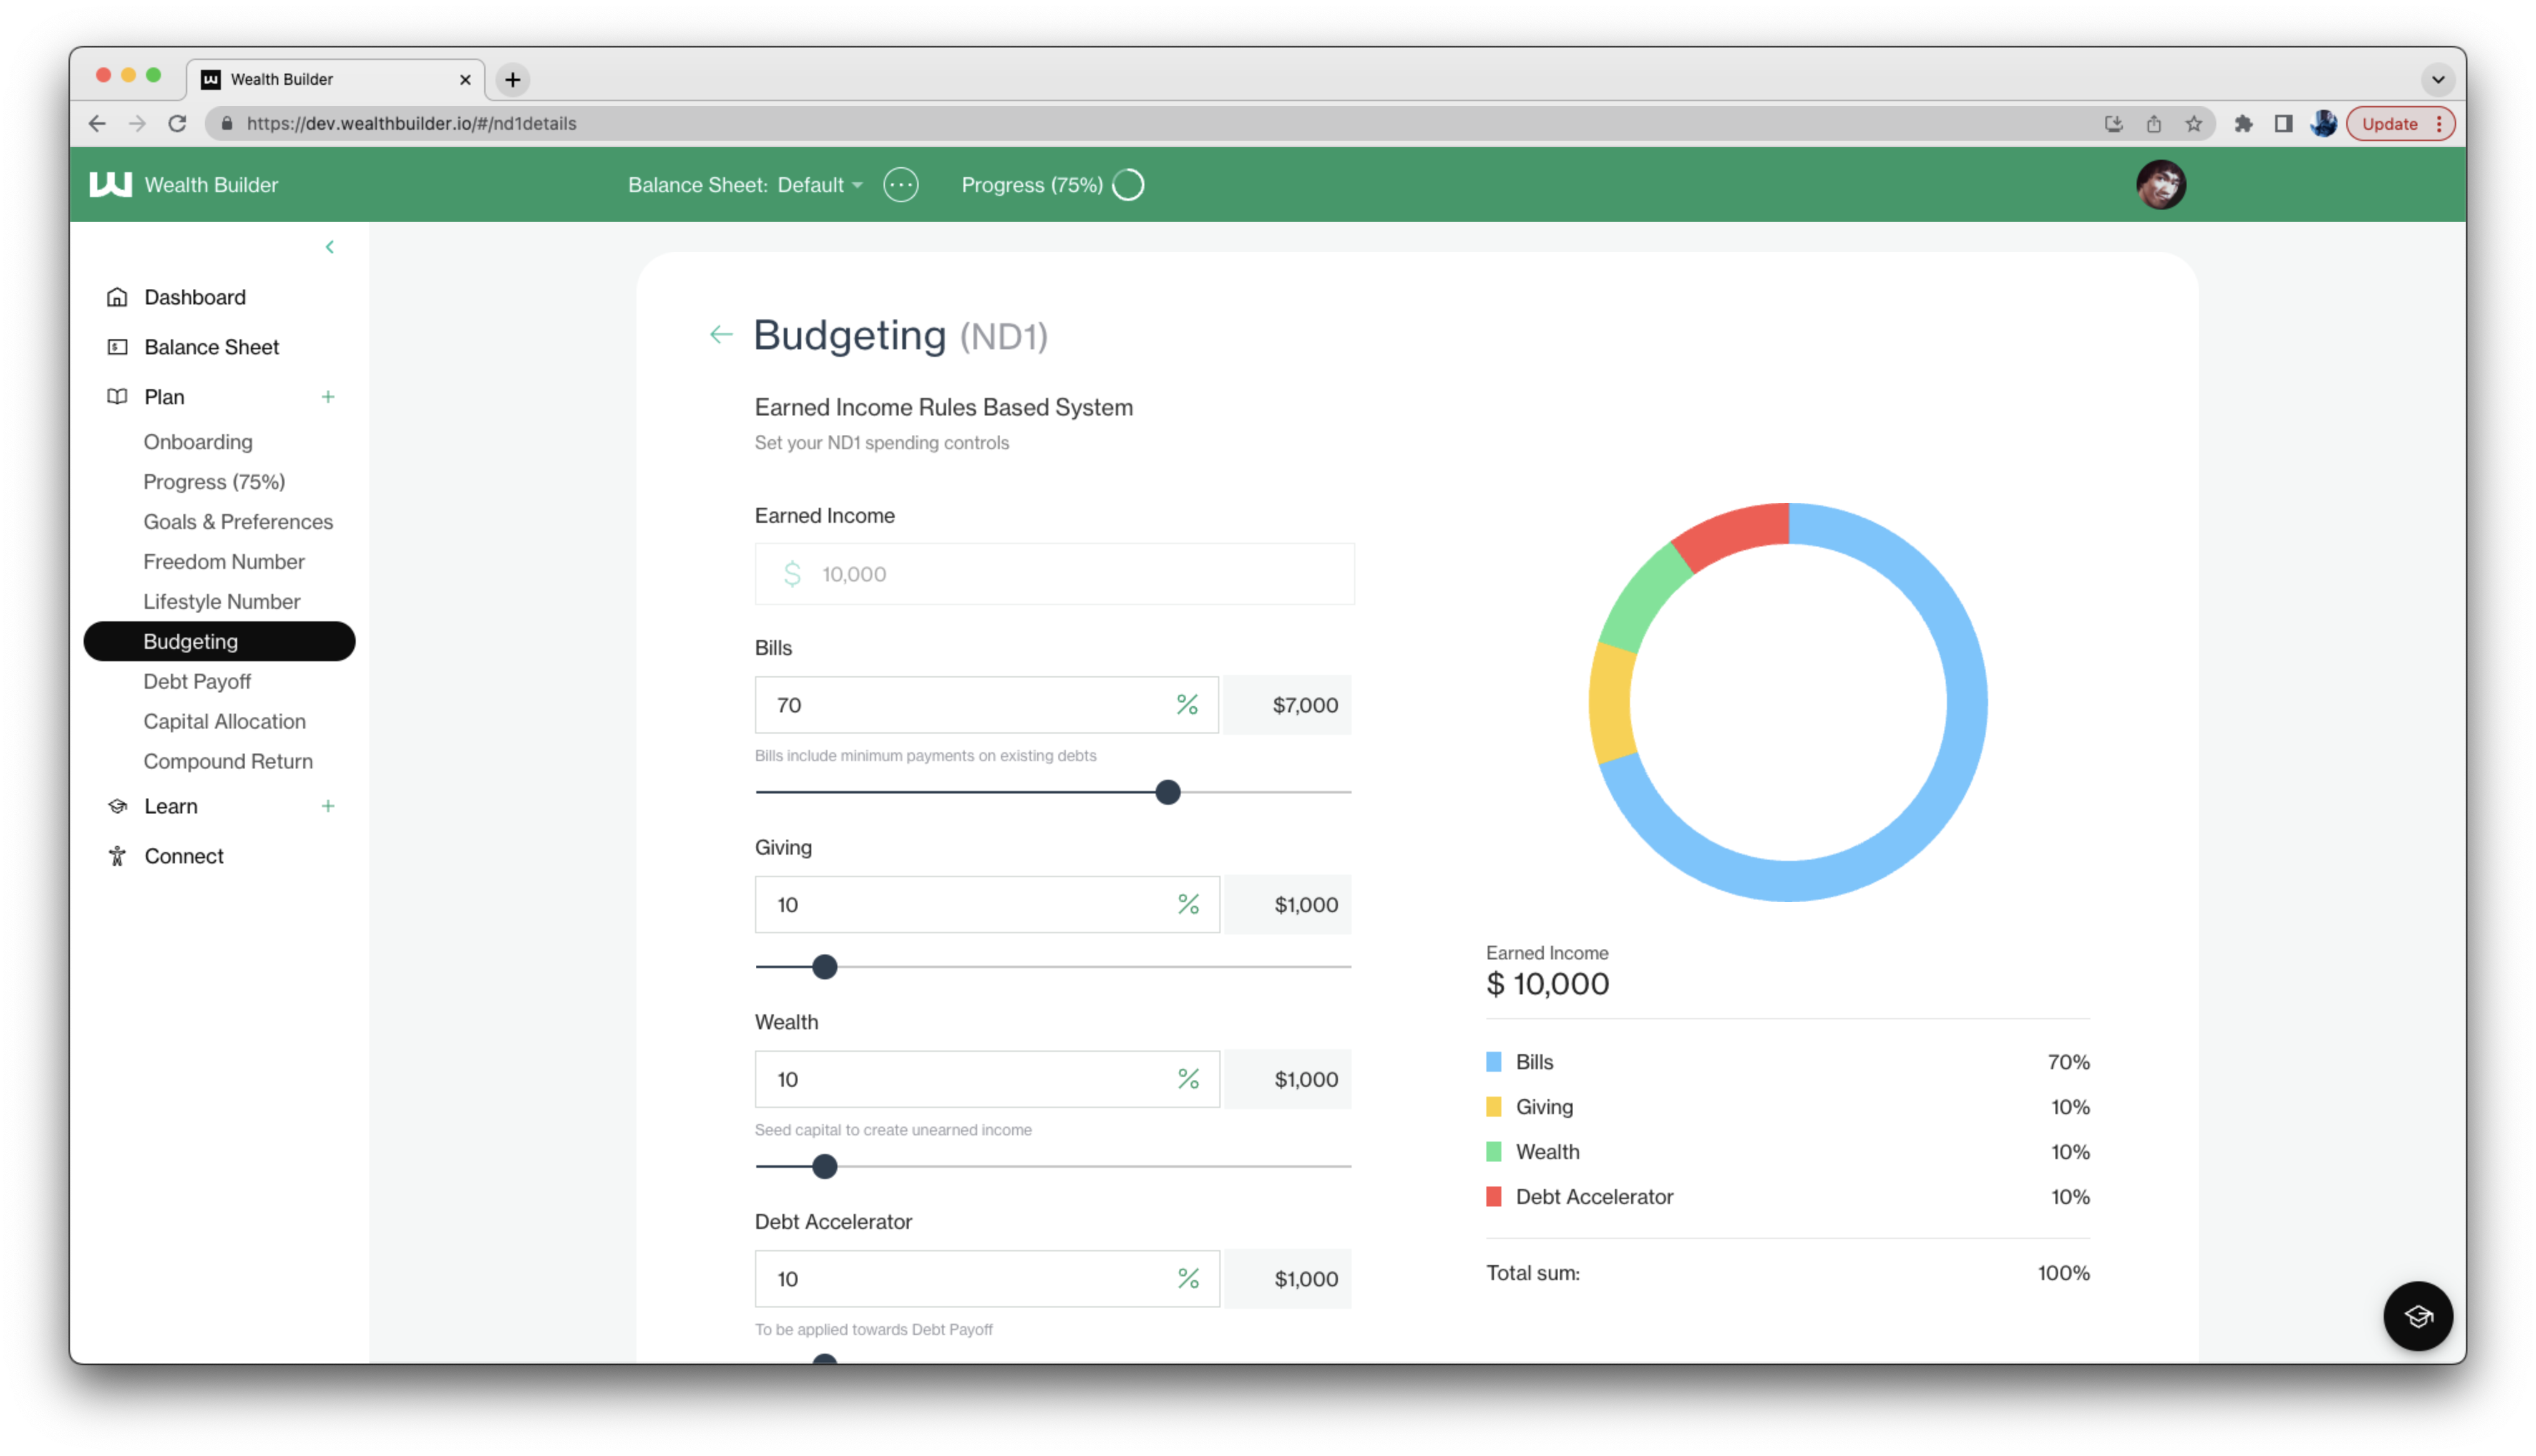Expand Learn section with plus icon

click(328, 806)
